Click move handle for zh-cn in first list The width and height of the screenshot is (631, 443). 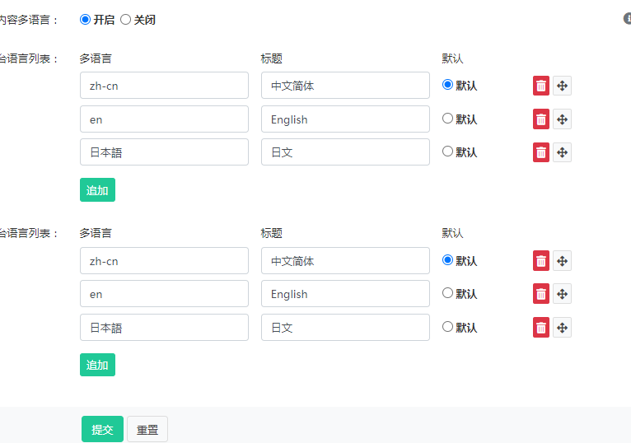tap(562, 86)
